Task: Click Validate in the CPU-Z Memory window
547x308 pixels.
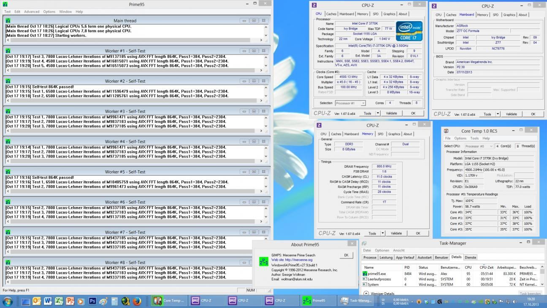Action: tap(396, 233)
